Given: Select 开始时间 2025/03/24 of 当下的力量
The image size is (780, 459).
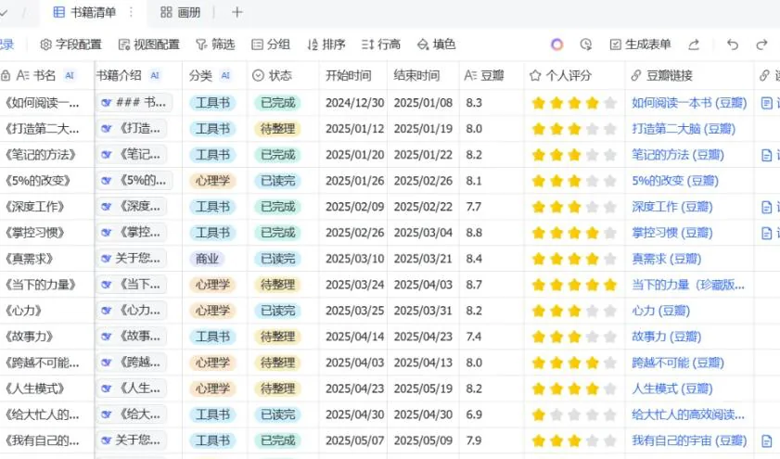Looking at the screenshot, I should (x=354, y=285).
